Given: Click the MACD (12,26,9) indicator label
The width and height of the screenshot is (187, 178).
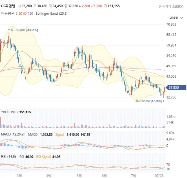Looking at the screenshot, I should (x=13, y=134).
